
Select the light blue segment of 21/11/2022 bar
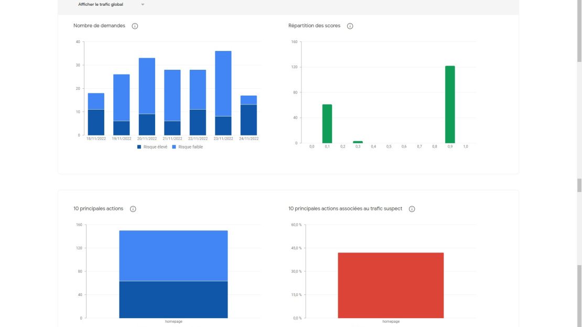click(172, 95)
